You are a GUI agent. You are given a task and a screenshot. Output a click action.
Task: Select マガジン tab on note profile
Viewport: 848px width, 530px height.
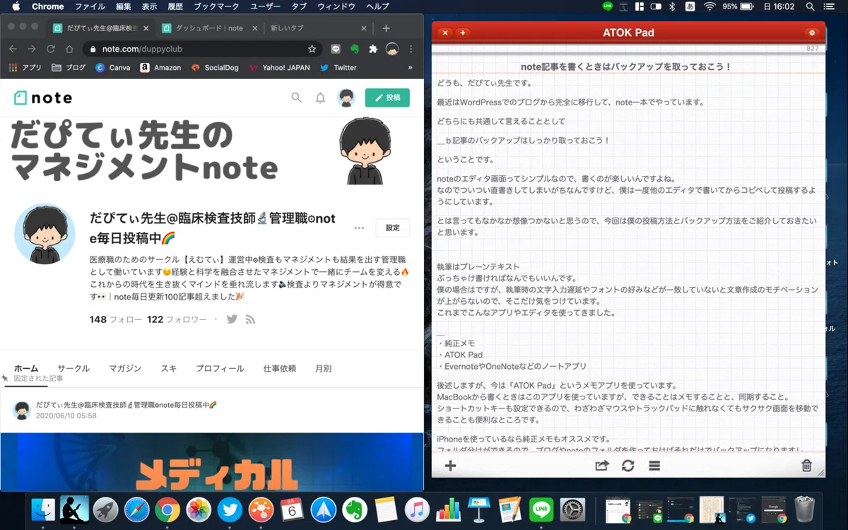[x=125, y=368]
